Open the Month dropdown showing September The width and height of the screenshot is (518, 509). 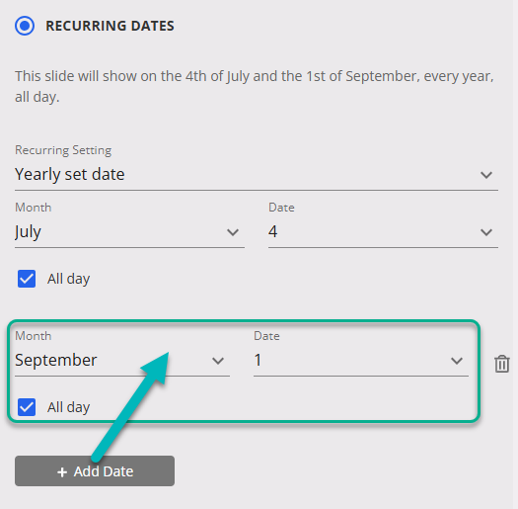pos(122,360)
